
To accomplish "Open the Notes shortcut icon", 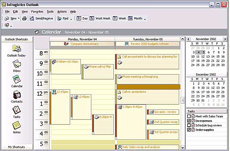I will [x=17, y=125].
